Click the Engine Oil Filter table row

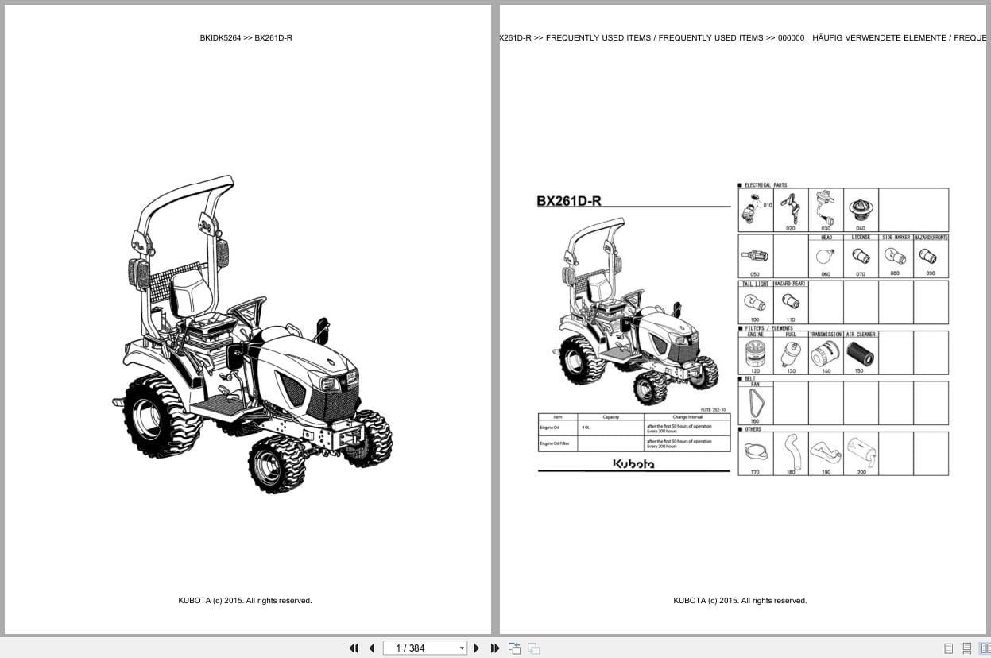coord(634,443)
